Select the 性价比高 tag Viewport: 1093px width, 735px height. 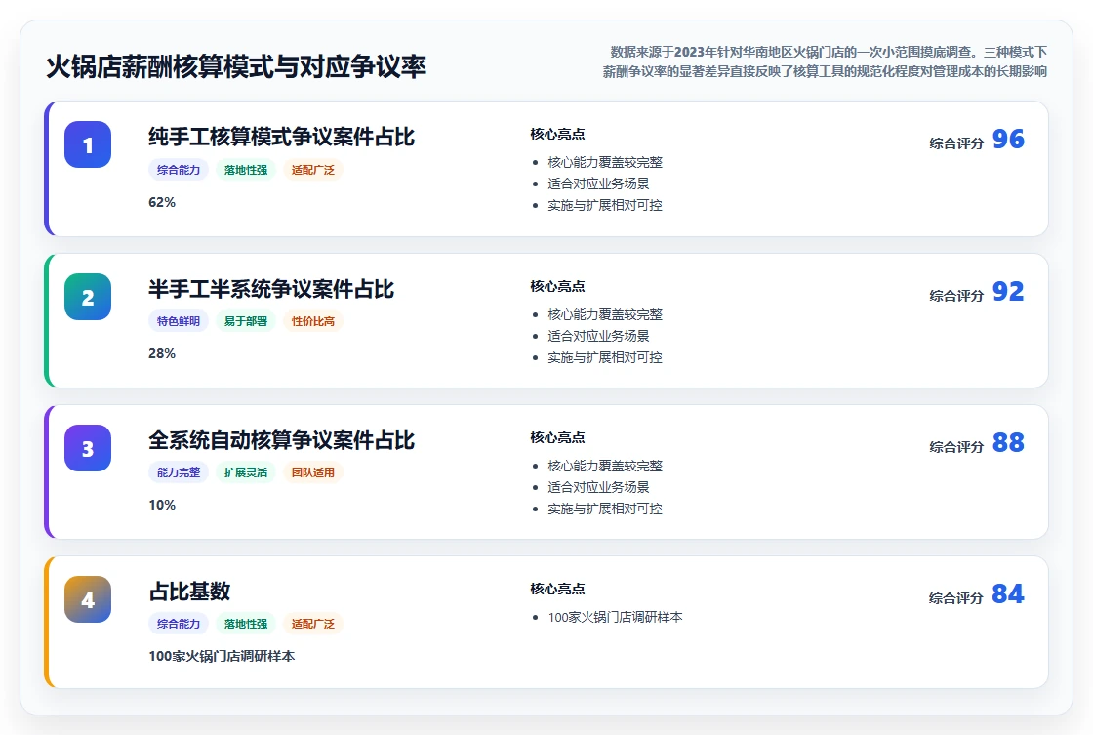point(313,321)
